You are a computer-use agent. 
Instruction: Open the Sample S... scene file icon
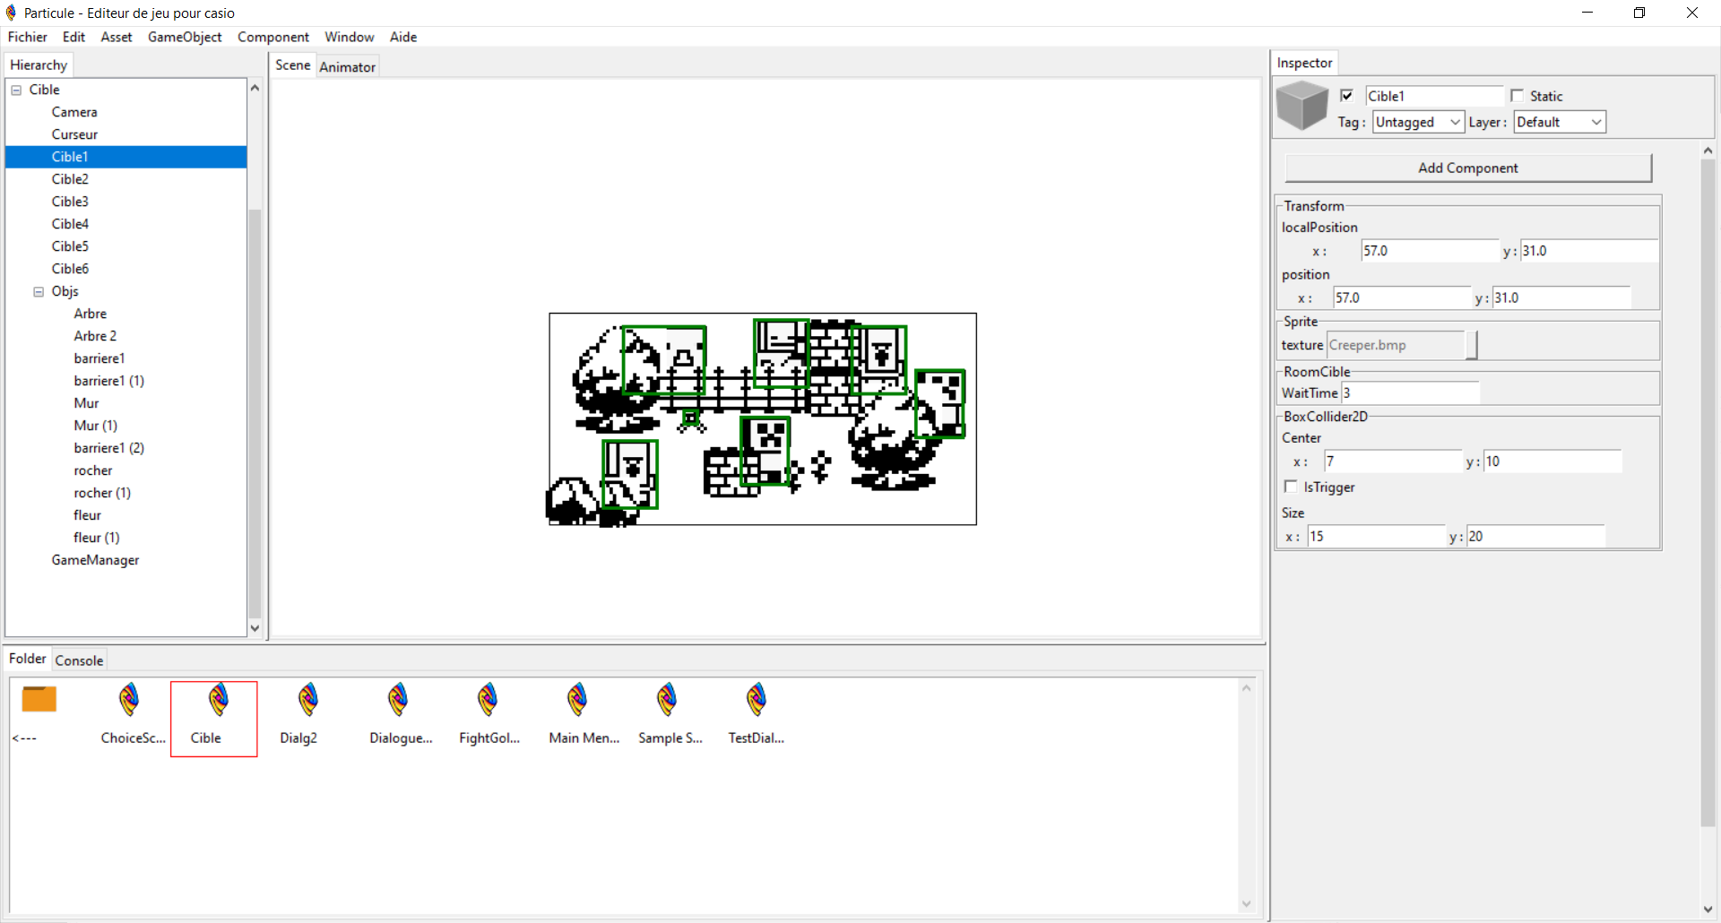click(667, 700)
